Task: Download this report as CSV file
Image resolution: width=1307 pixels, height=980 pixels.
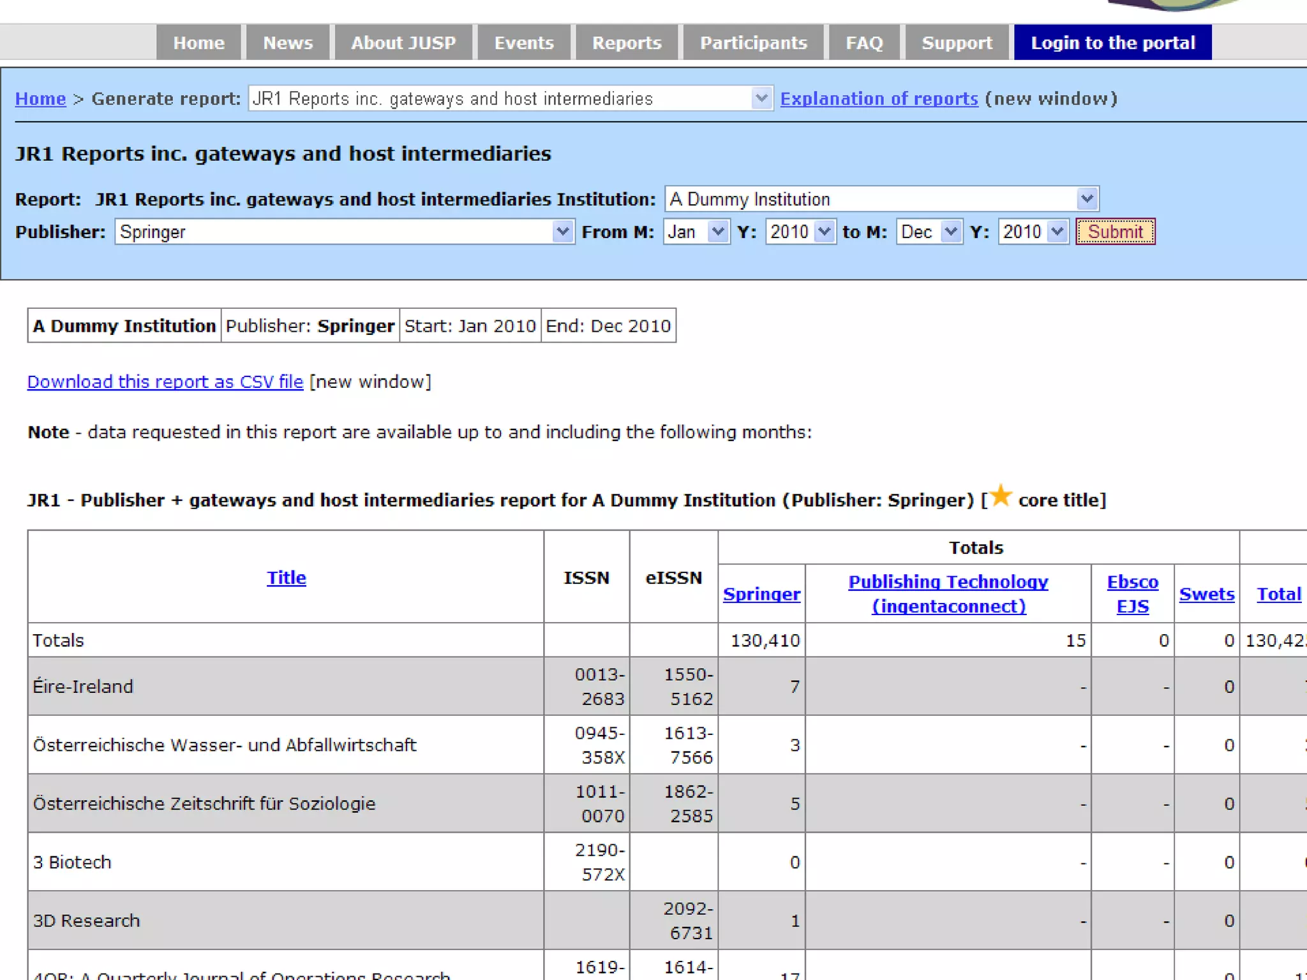Action: 165,382
